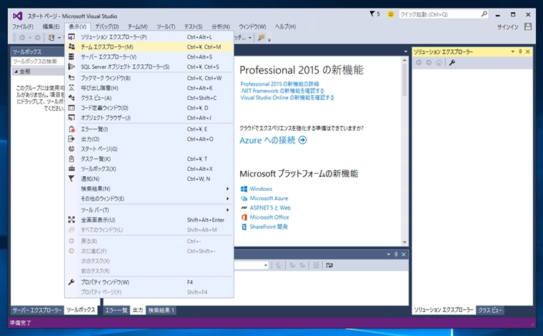Pin the Solution Explorer panel
Viewport: 543px width, 336px height.
(x=520, y=51)
